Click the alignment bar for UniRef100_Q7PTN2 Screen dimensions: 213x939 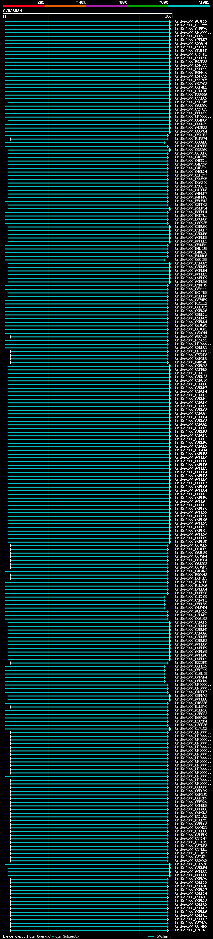click(89, 930)
